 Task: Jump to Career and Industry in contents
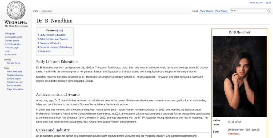click(49, 43)
